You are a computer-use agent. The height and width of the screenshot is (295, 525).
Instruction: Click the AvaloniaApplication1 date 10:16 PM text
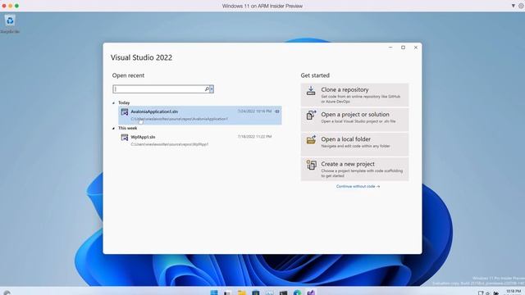(x=255, y=111)
